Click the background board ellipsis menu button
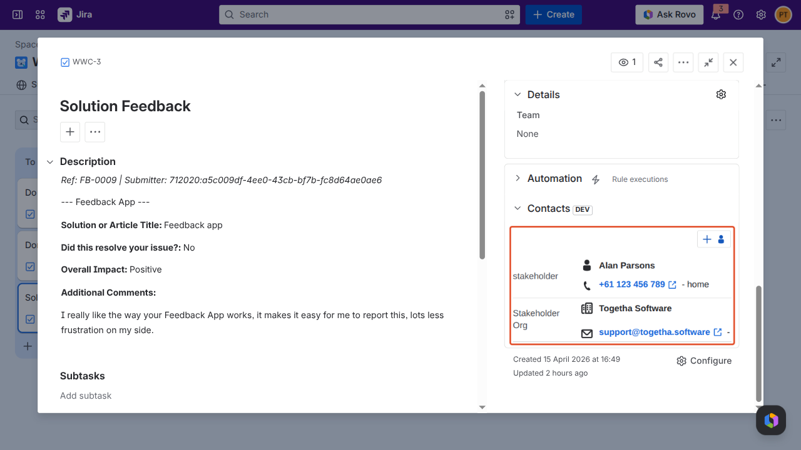Screen dimensions: 801x450 click(776, 120)
